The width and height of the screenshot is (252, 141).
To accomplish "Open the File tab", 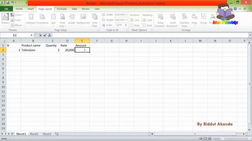I will pyautogui.click(x=6, y=9).
